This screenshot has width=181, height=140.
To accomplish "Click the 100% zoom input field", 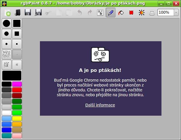I will (166, 12).
